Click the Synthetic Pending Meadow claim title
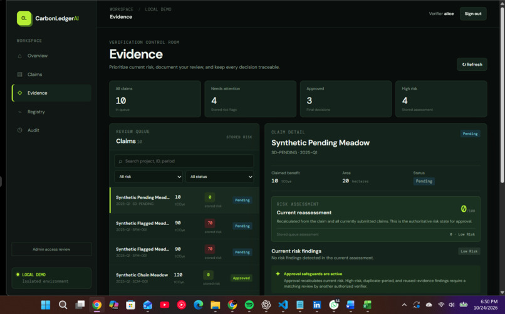This screenshot has width=505, height=314. [x=320, y=143]
